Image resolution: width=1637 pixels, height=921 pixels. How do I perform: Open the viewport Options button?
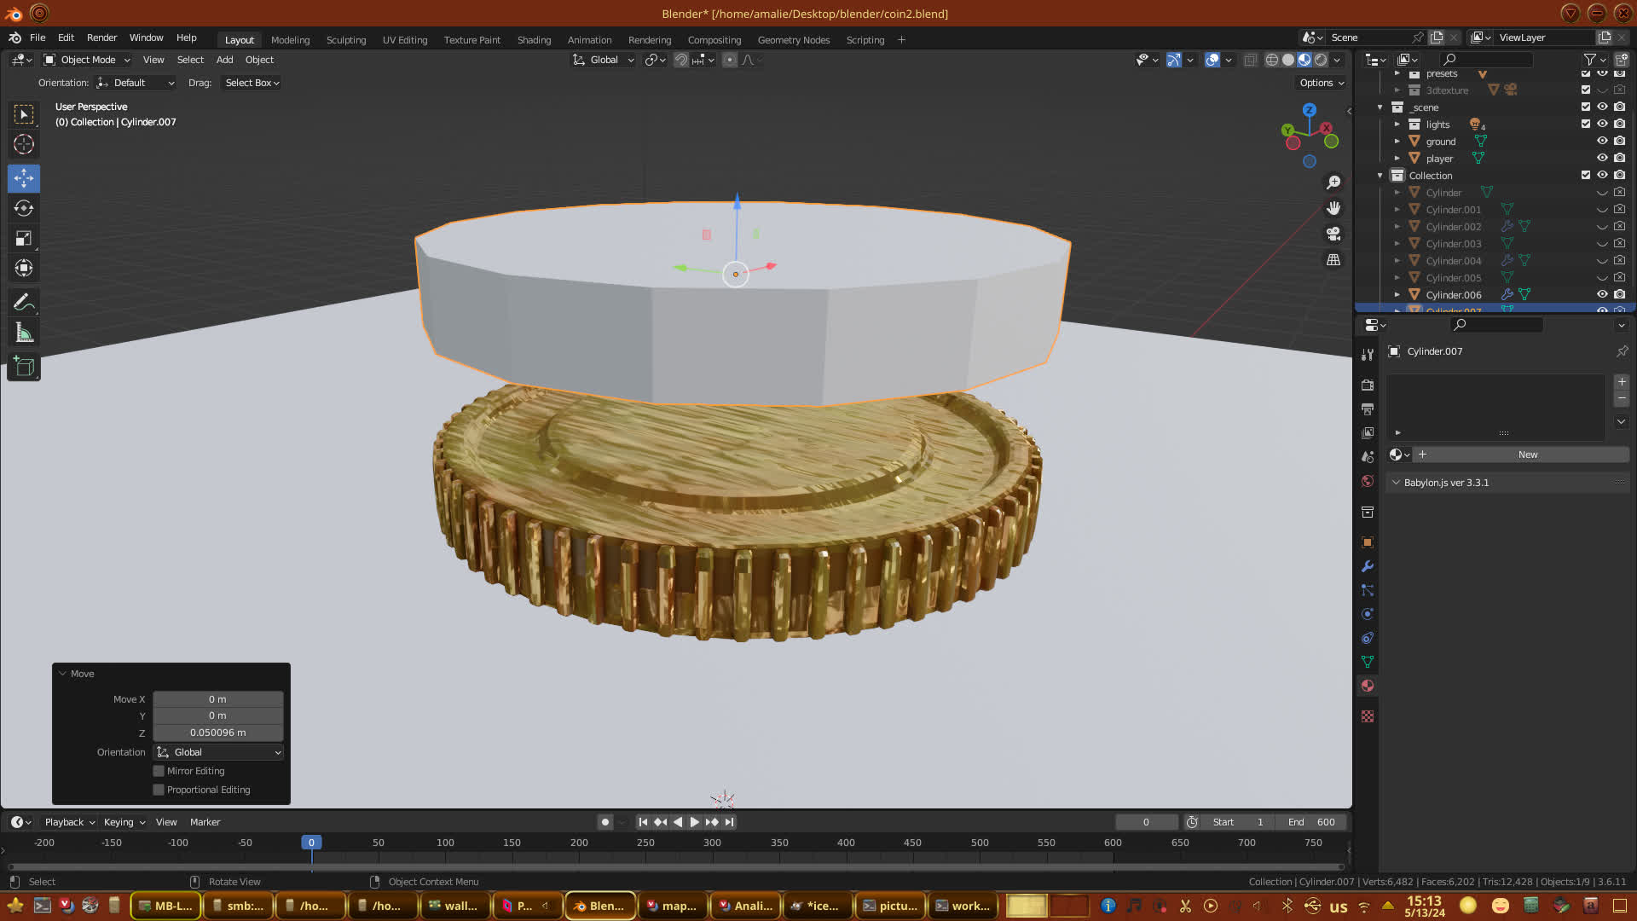pos(1321,83)
